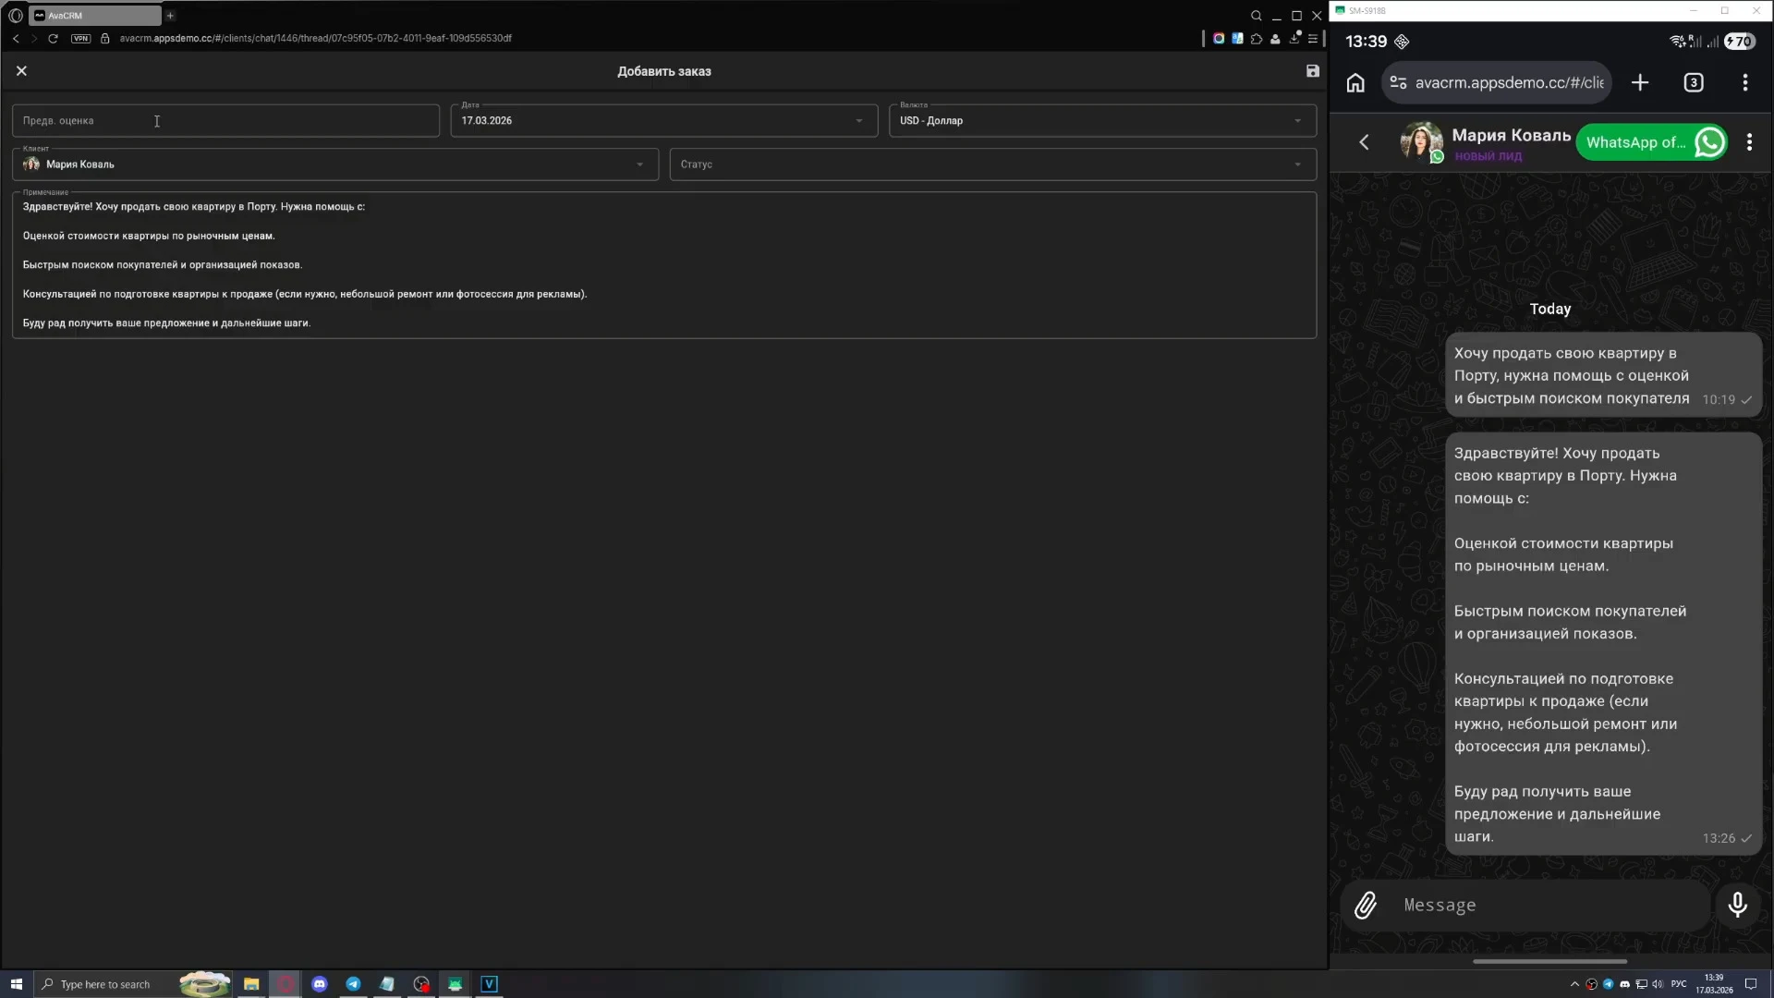Toggle the VPN badge in address bar
Viewport: 1774px width, 998px height.
click(81, 39)
